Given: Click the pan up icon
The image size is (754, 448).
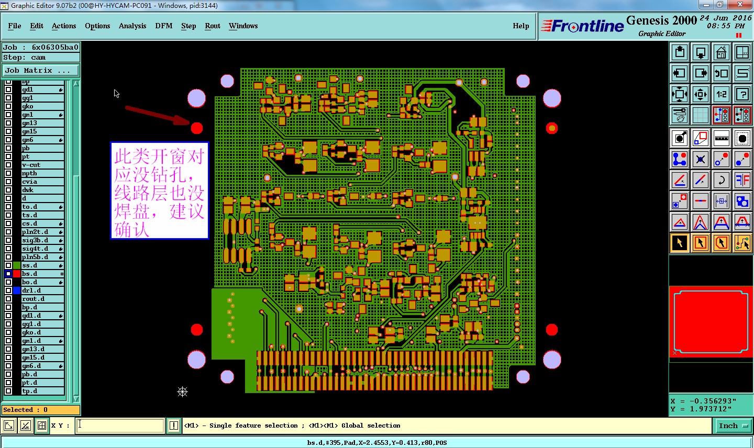Looking at the screenshot, I should (680, 52).
